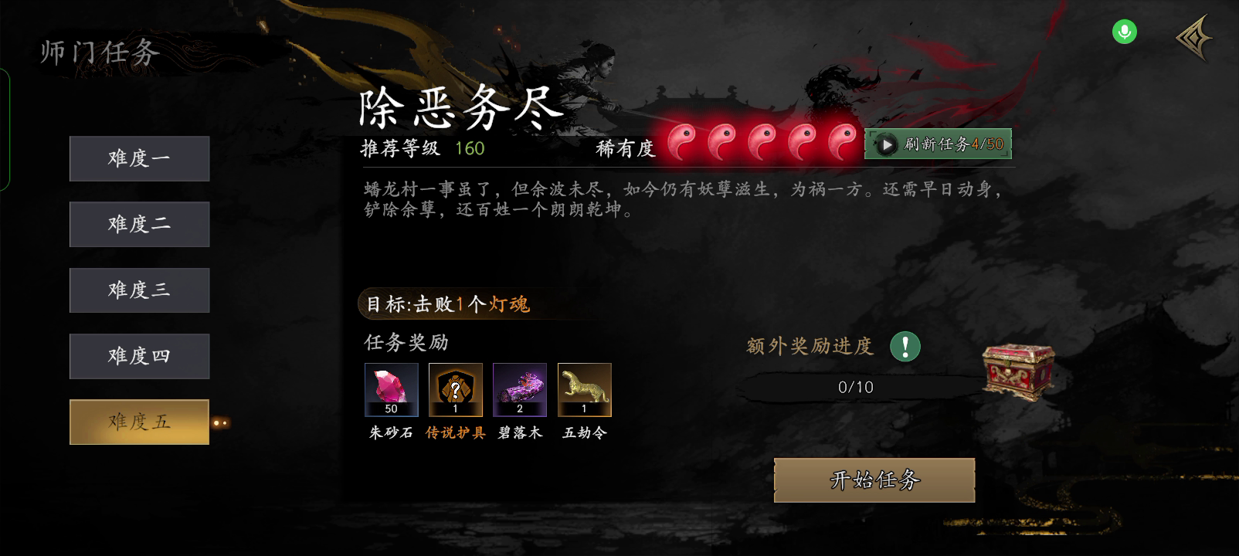Click the golden back arrow emblem
The image size is (1239, 556).
click(x=1195, y=38)
